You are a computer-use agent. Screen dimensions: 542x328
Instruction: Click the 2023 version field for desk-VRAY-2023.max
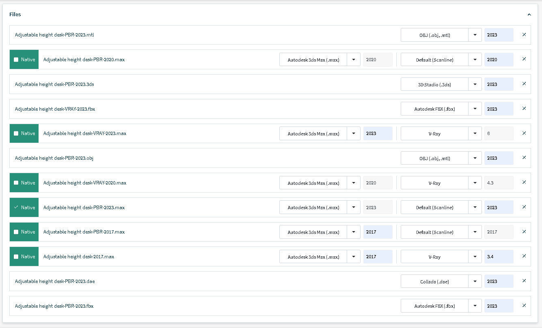378,133
